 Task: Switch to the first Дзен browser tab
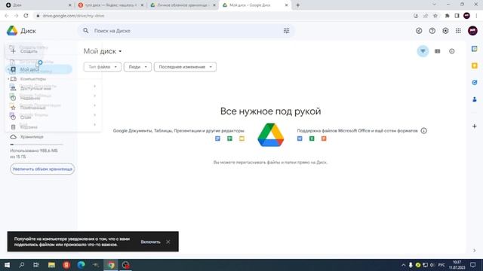38,5
